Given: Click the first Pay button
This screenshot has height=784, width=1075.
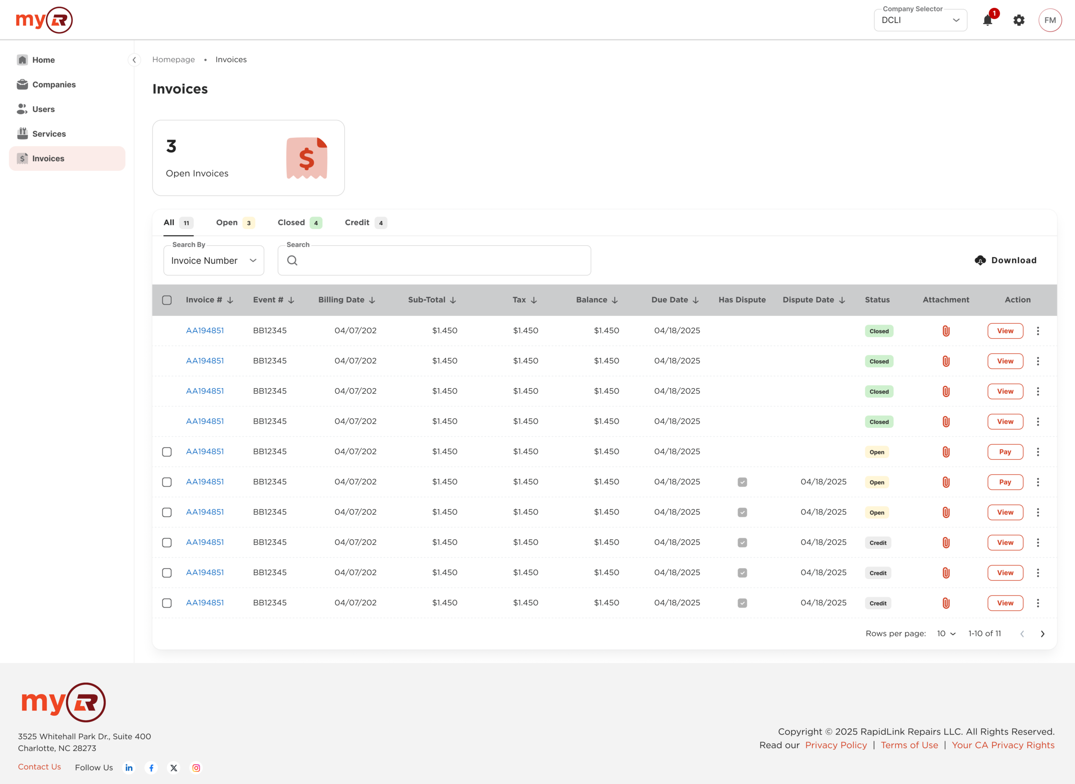Looking at the screenshot, I should pyautogui.click(x=1005, y=452).
